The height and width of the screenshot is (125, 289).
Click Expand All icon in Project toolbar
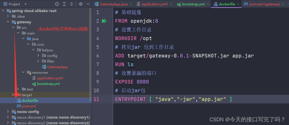pos(64,4)
